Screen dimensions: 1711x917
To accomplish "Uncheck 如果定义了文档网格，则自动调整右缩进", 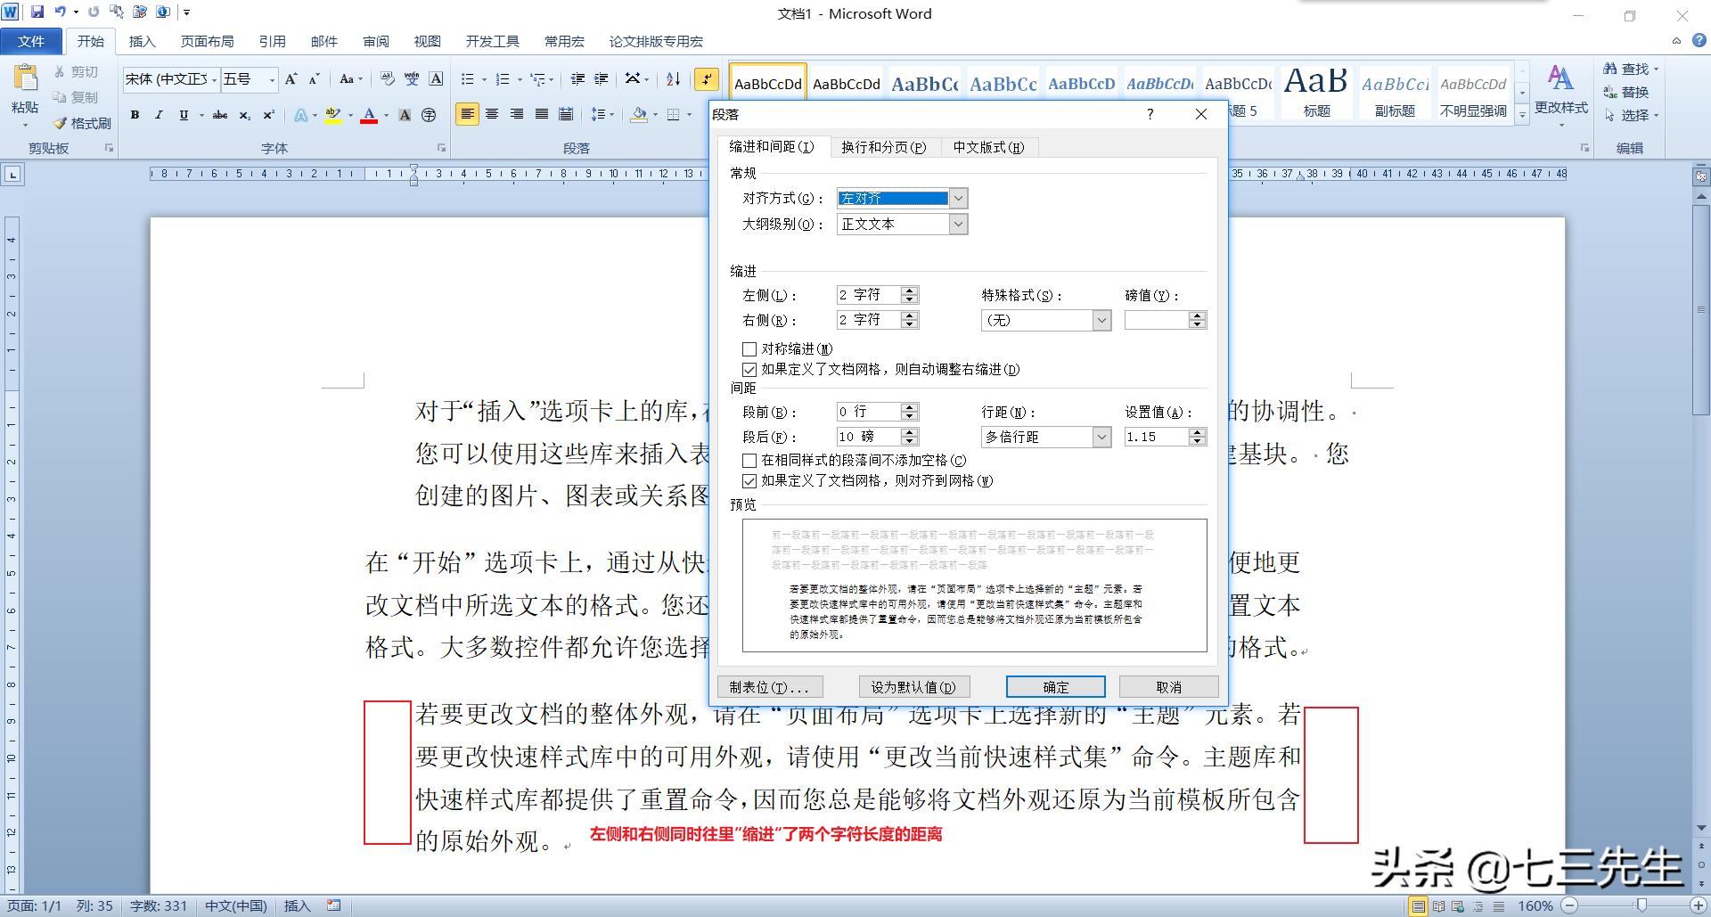I will (x=750, y=369).
